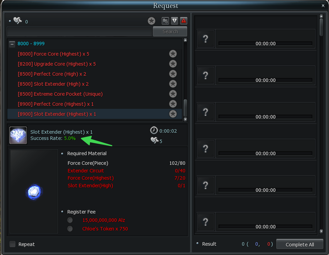The height and width of the screenshot is (255, 329).
Task: Click the Complete All button
Action: 300,244
